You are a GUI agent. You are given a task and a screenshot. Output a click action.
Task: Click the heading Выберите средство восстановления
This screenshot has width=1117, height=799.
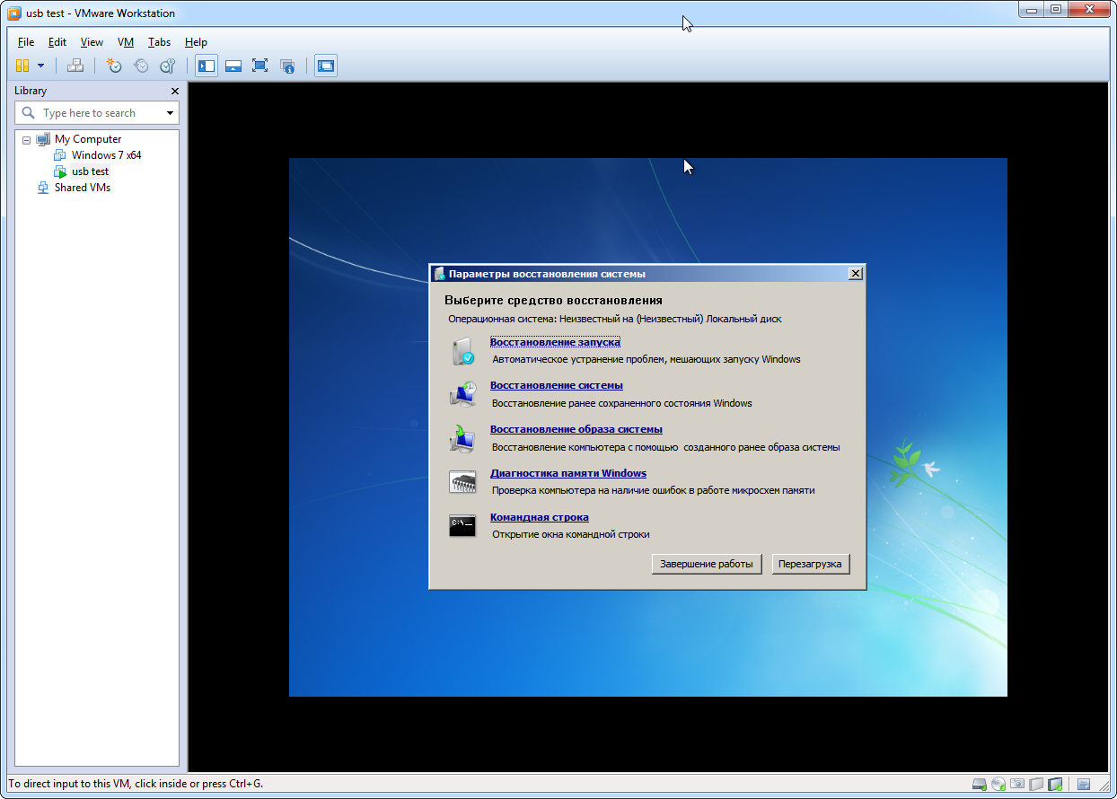[x=553, y=300]
